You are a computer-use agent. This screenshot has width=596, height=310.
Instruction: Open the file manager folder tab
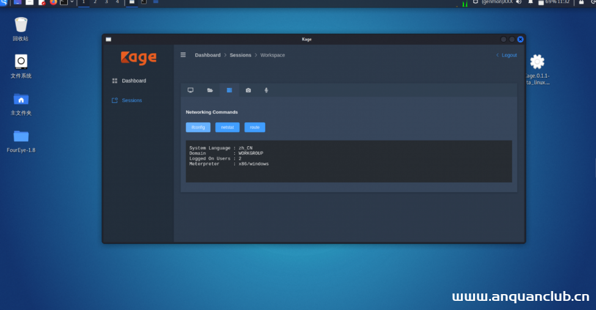(210, 90)
